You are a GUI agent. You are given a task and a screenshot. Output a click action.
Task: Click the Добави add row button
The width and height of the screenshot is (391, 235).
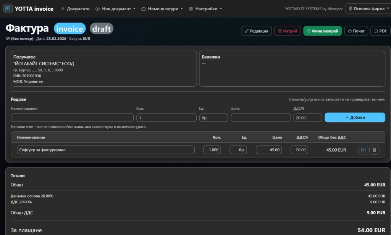pos(355,117)
